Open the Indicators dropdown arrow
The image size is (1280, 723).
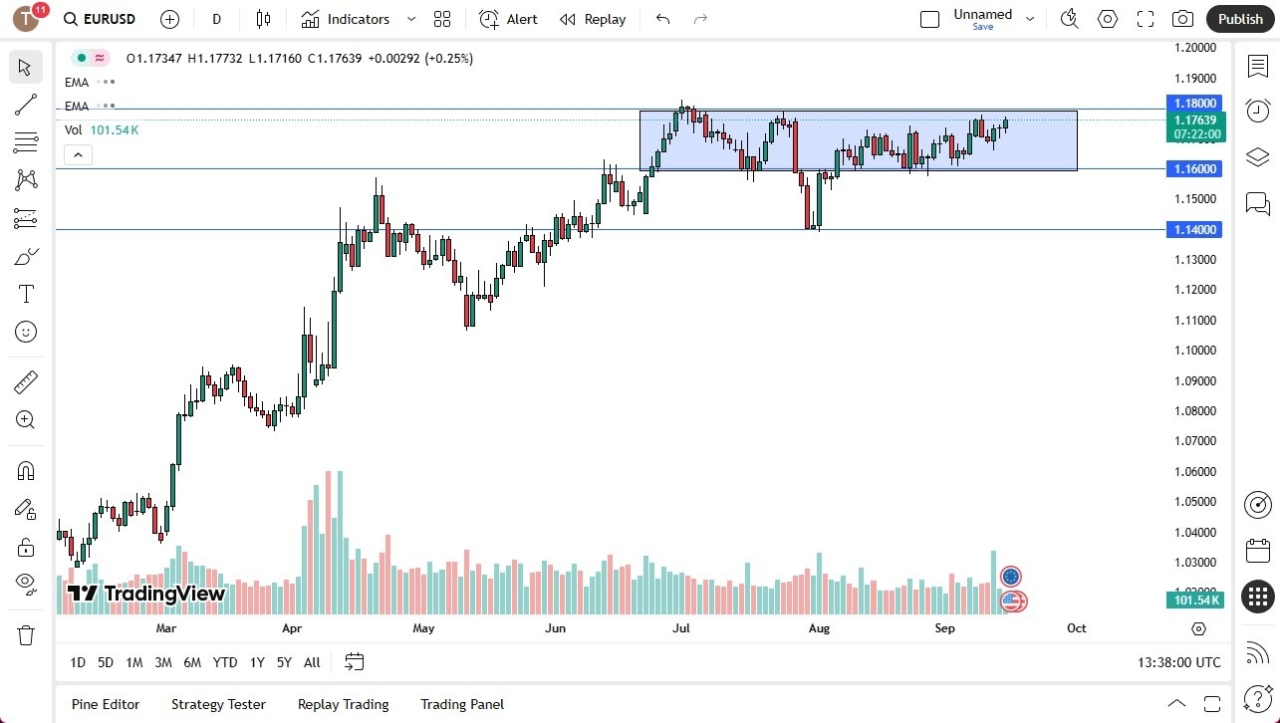coord(410,18)
